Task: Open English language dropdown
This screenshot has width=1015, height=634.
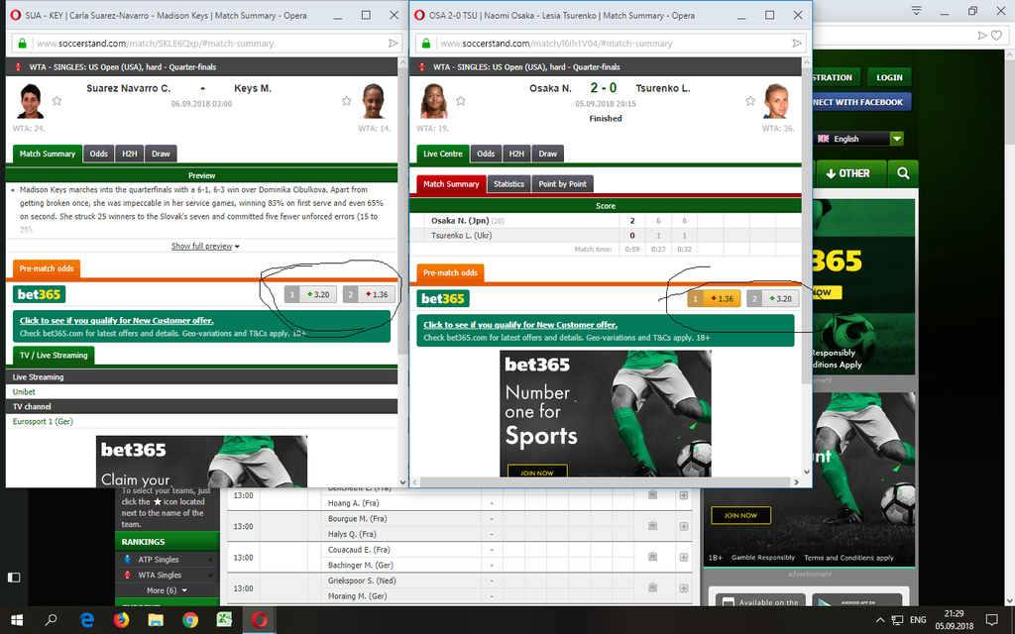Action: [858, 139]
